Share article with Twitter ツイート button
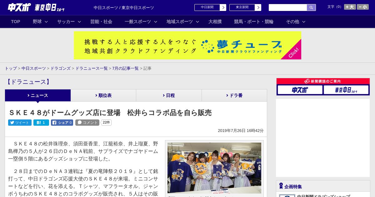Viewport: 375px width, 197px height. [20, 123]
